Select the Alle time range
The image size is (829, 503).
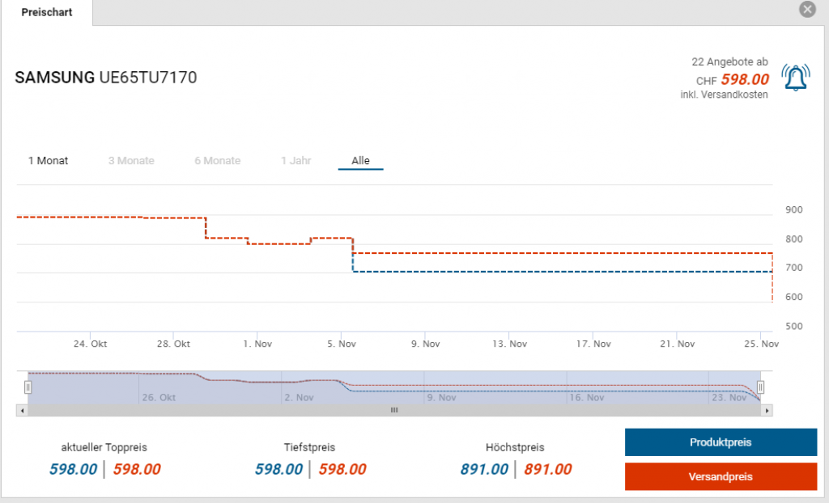point(360,161)
